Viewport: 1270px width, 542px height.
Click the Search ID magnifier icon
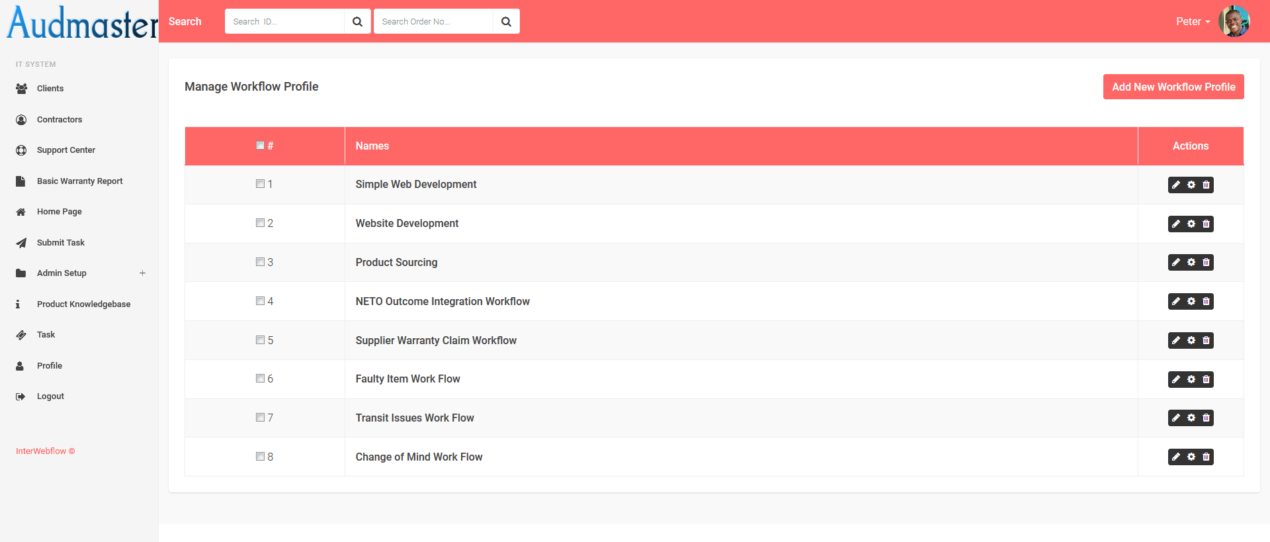point(357,22)
